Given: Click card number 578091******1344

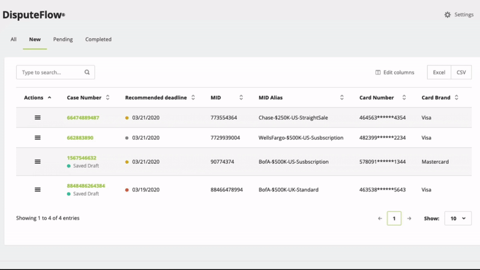Looking at the screenshot, I should [x=382, y=161].
